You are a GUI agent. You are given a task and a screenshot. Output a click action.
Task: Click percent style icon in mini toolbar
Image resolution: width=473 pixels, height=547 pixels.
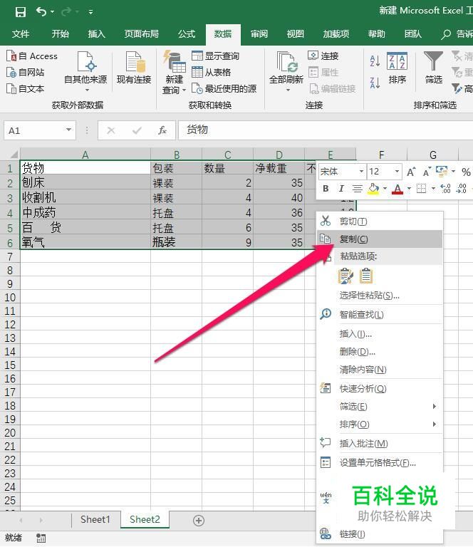[466, 172]
